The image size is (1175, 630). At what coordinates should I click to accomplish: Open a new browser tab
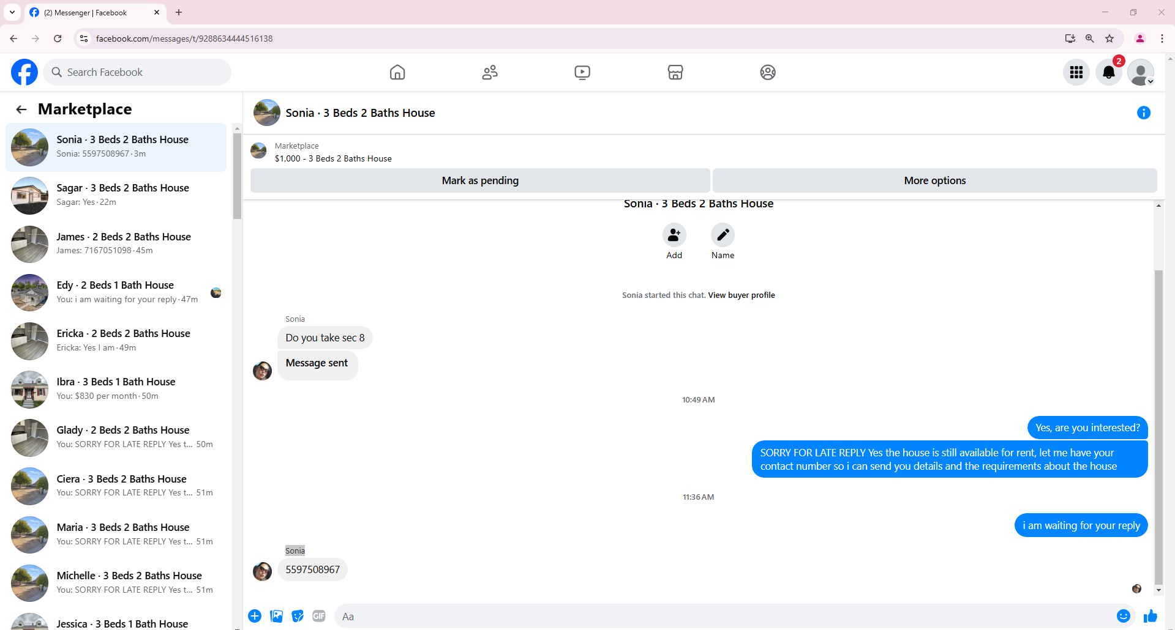pyautogui.click(x=179, y=12)
